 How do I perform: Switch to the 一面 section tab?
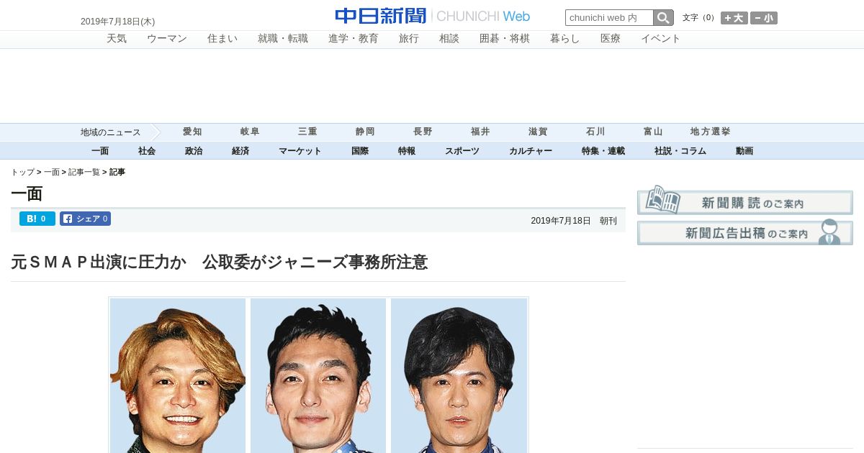pyautogui.click(x=100, y=151)
